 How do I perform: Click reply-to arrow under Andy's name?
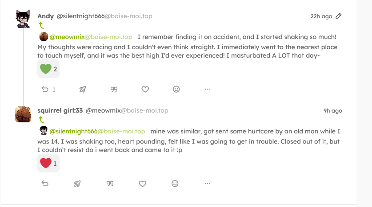pyautogui.click(x=41, y=25)
